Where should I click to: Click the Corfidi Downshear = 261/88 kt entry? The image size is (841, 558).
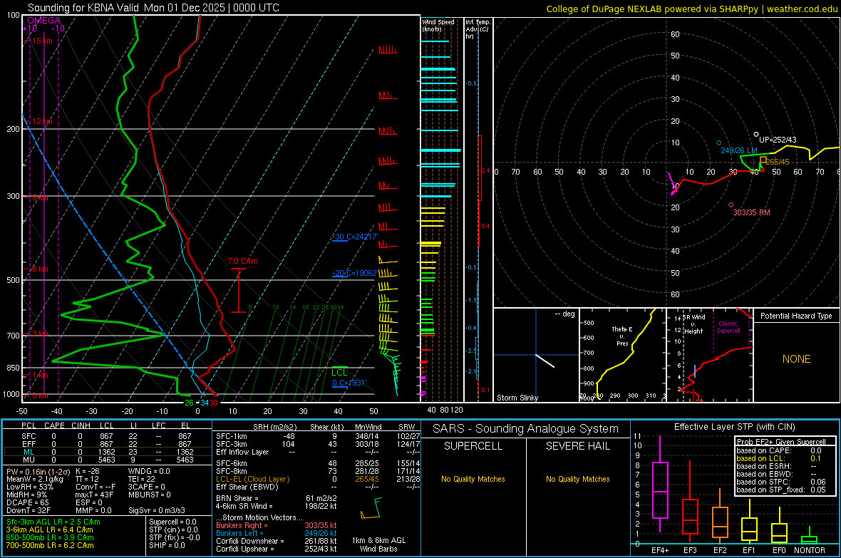(x=277, y=541)
